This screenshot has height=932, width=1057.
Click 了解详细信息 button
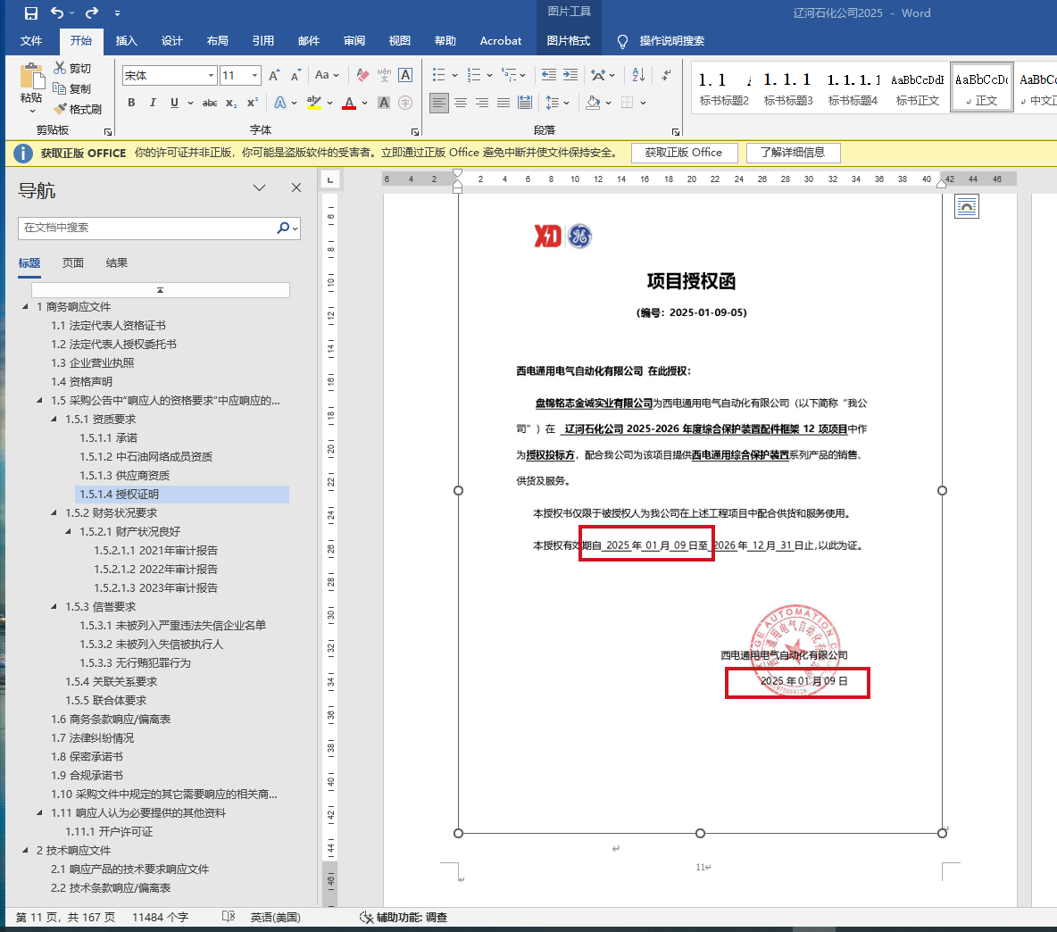pos(793,153)
